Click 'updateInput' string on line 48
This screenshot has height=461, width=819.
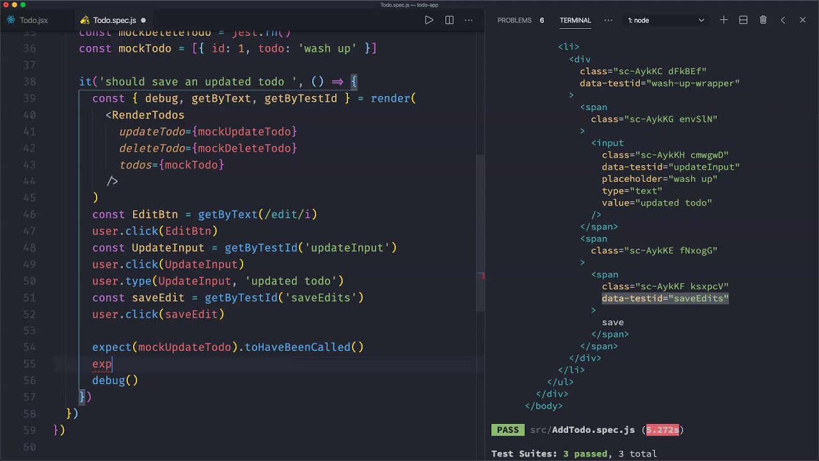(347, 248)
